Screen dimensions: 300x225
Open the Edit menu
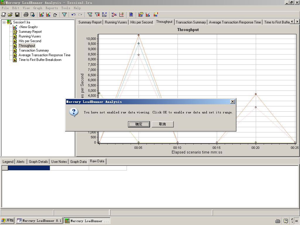pos(16,8)
